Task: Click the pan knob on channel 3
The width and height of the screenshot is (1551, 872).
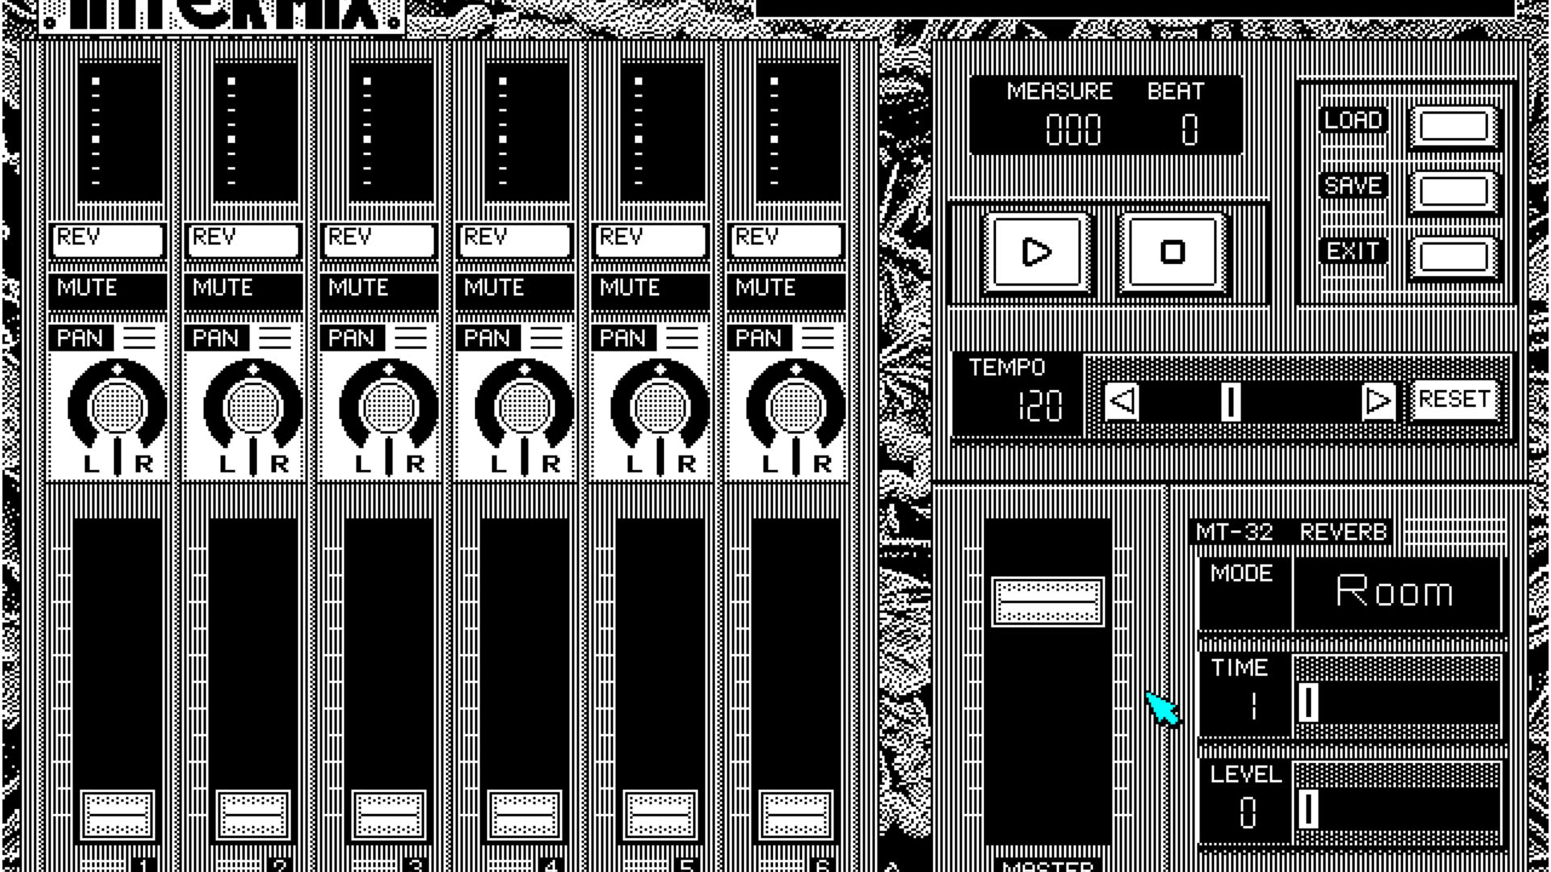Action: pyautogui.click(x=389, y=408)
